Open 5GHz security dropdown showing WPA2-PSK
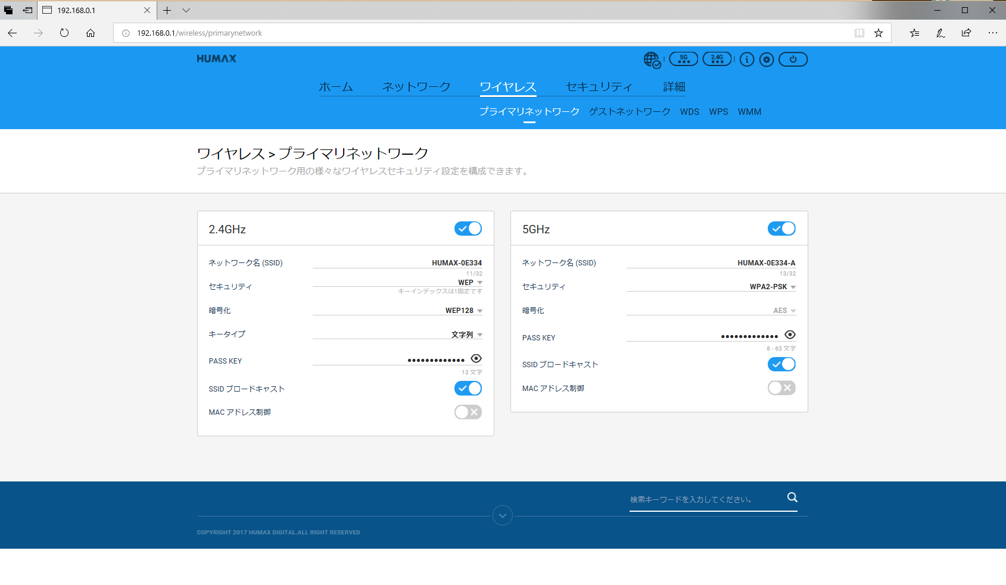Screen dimensions: 1006x585 (711, 286)
